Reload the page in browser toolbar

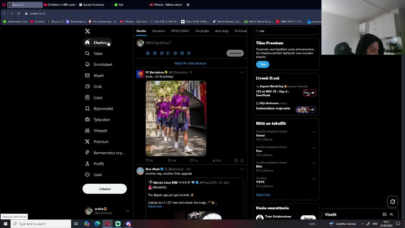click(x=18, y=14)
